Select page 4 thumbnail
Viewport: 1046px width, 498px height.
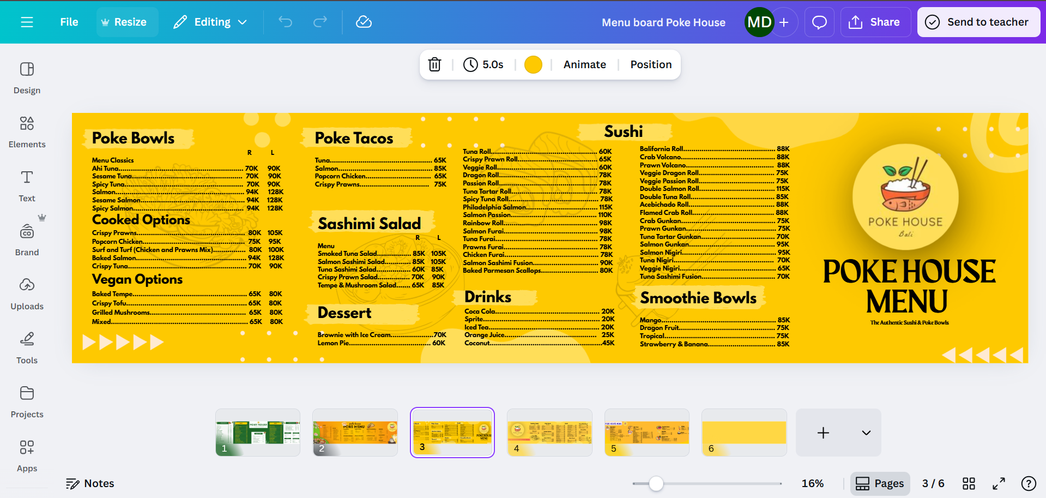[549, 433]
